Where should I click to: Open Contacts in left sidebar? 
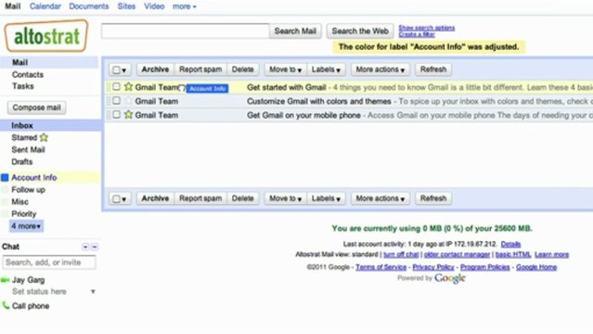(28, 74)
